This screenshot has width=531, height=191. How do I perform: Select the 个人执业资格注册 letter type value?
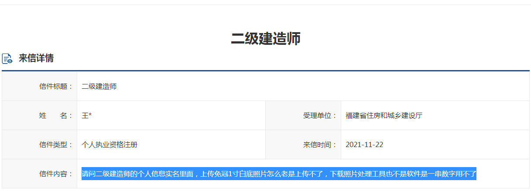pos(110,144)
